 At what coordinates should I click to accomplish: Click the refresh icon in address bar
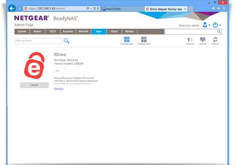(98, 9)
